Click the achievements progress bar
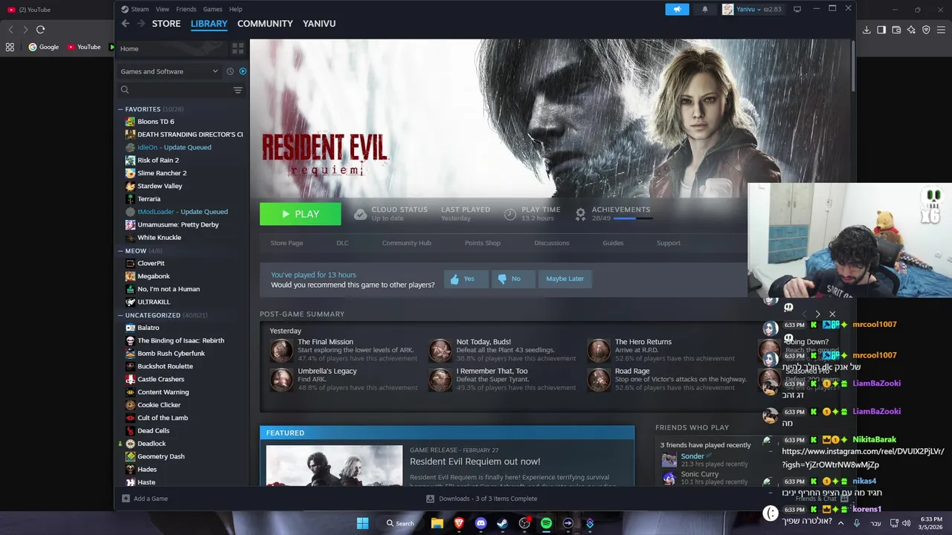 [633, 218]
